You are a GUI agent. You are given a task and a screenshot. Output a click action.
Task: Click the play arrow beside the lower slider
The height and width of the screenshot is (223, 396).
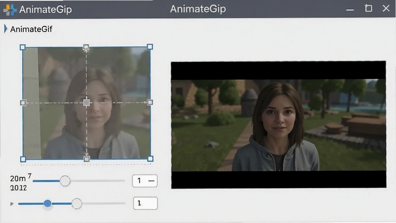11,204
